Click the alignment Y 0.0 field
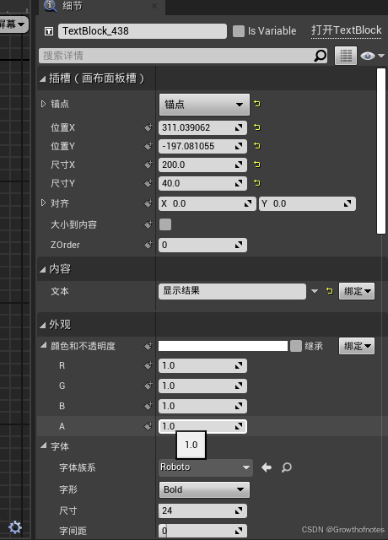Screen dimensions: 388x540 click(307, 204)
